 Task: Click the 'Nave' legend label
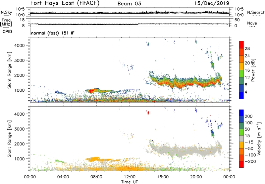[252, 23]
